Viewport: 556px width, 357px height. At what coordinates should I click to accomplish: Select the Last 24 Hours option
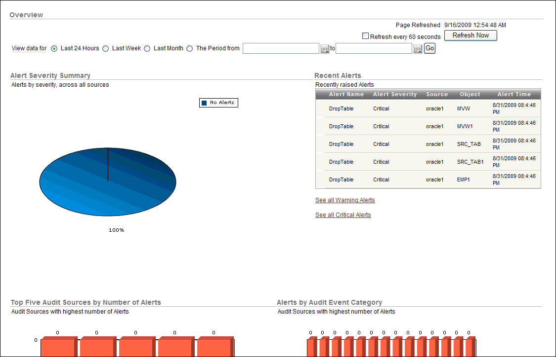point(54,48)
